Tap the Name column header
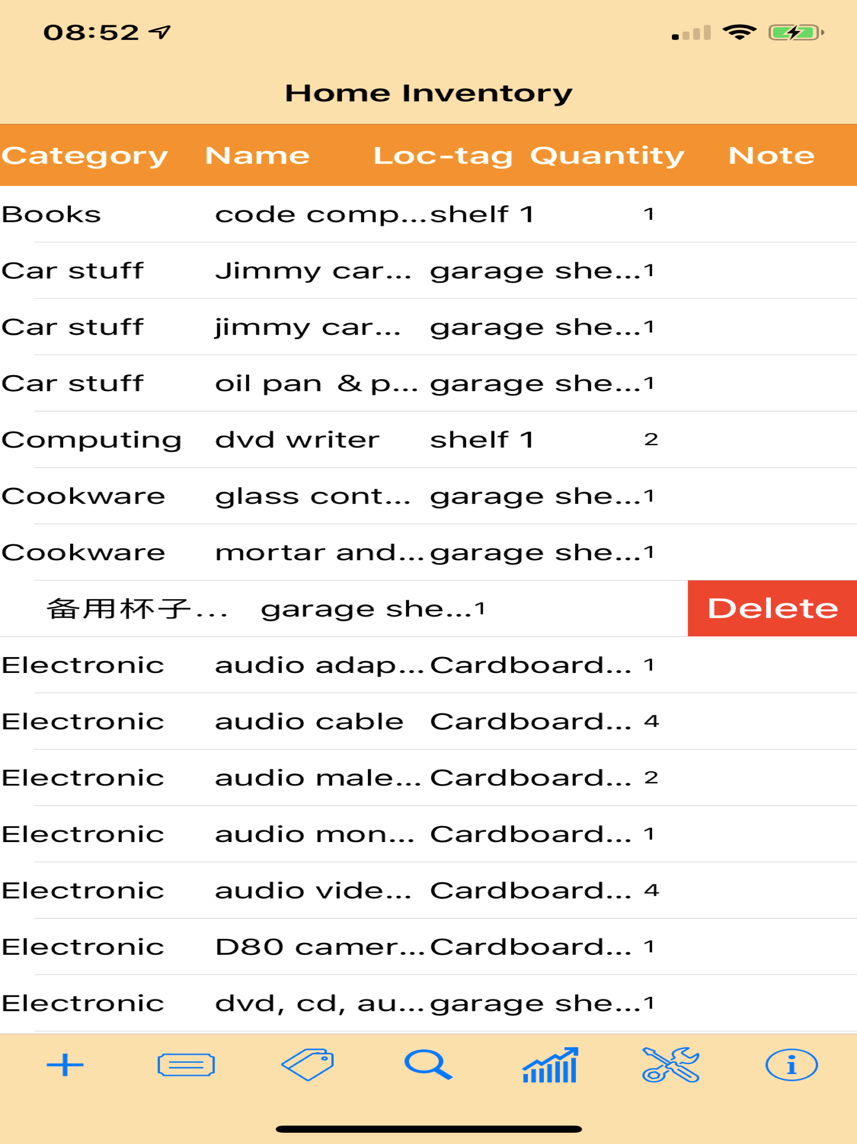This screenshot has height=1144, width=857. pyautogui.click(x=257, y=156)
